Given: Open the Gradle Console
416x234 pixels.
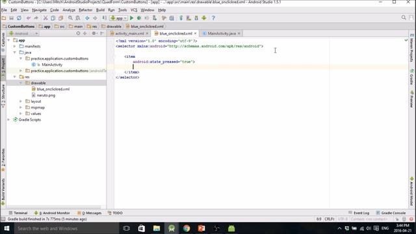Looking at the screenshot, I should (391, 213).
